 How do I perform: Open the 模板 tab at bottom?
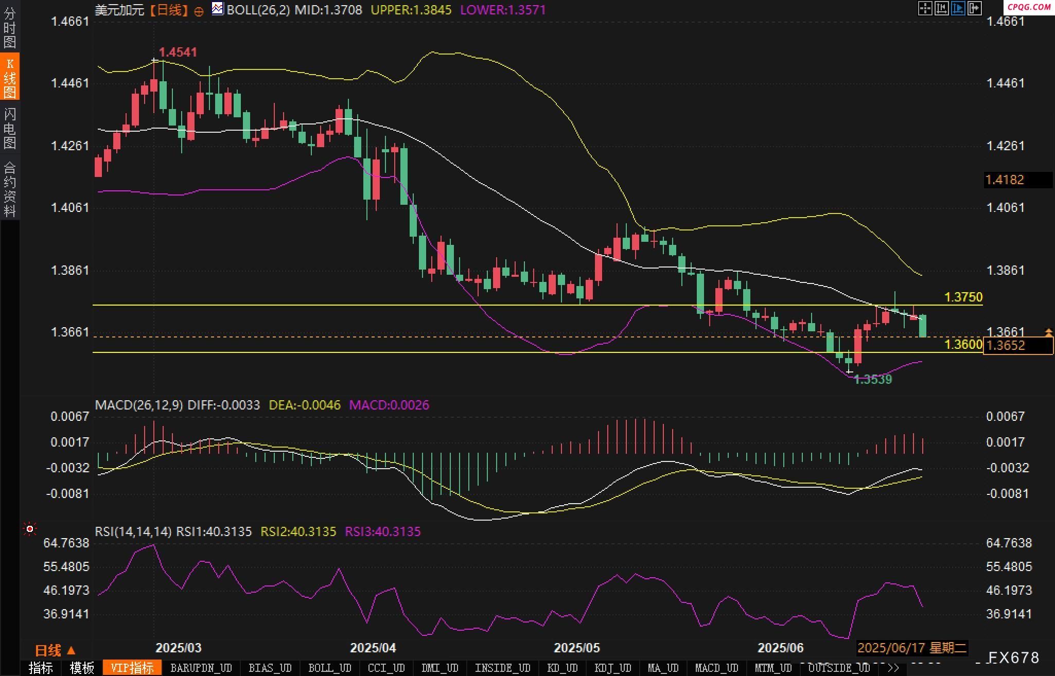[x=82, y=668]
